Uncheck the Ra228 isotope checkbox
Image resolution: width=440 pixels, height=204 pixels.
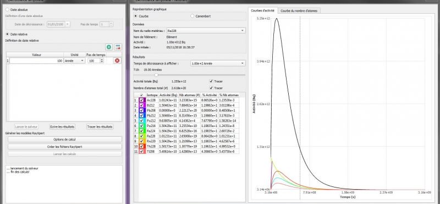point(141,136)
